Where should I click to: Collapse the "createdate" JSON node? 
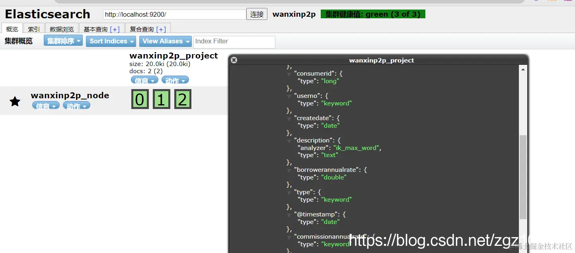click(x=289, y=119)
